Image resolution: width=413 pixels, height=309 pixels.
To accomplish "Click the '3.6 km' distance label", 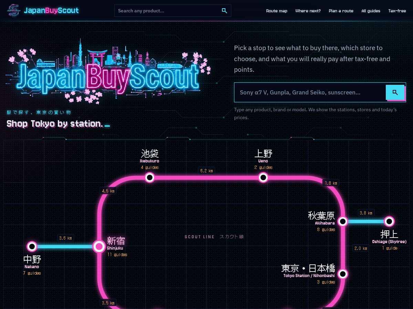I will coord(65,238).
